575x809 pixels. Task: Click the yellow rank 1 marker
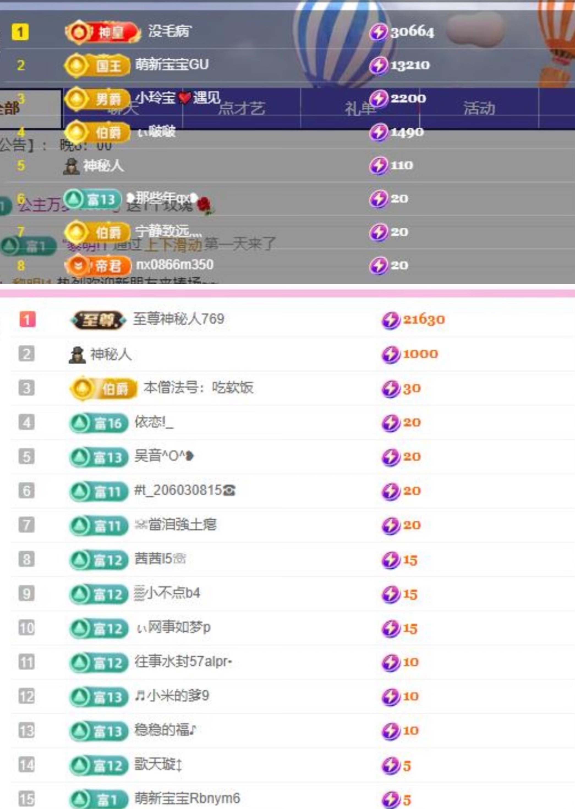pyautogui.click(x=20, y=32)
